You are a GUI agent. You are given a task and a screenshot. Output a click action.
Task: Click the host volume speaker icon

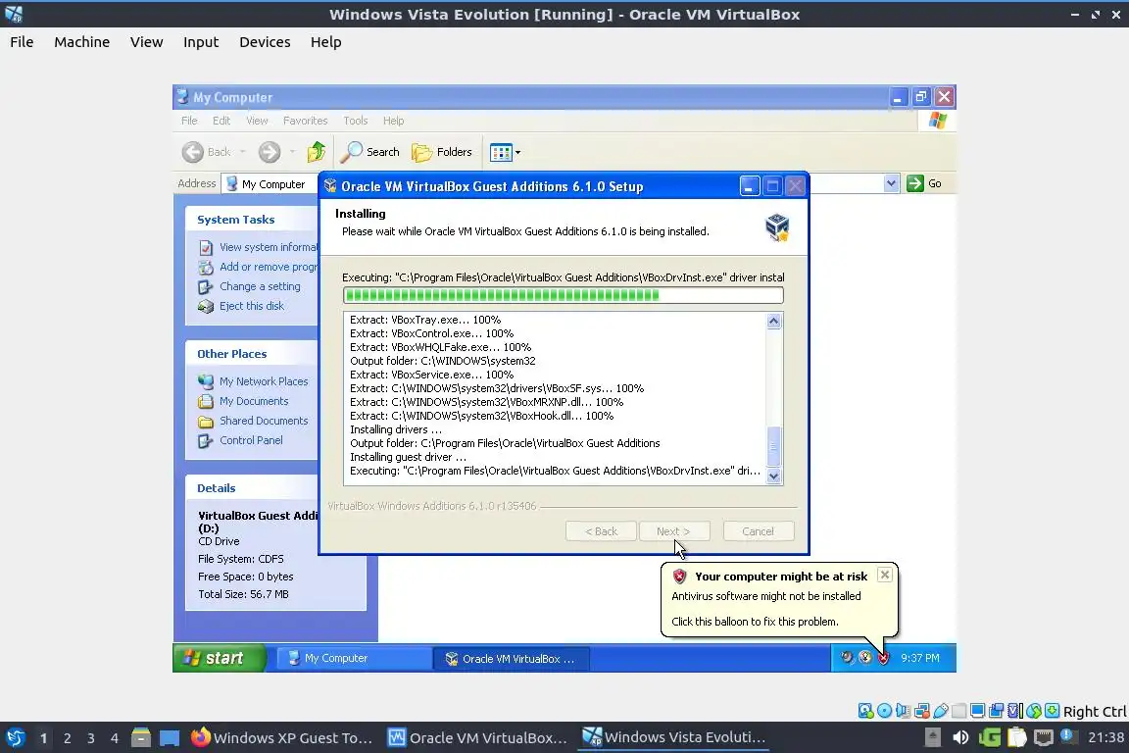click(x=960, y=738)
